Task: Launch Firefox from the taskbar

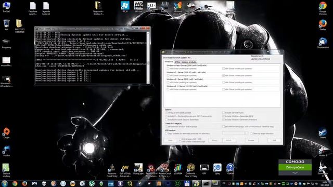Action: 24,183
